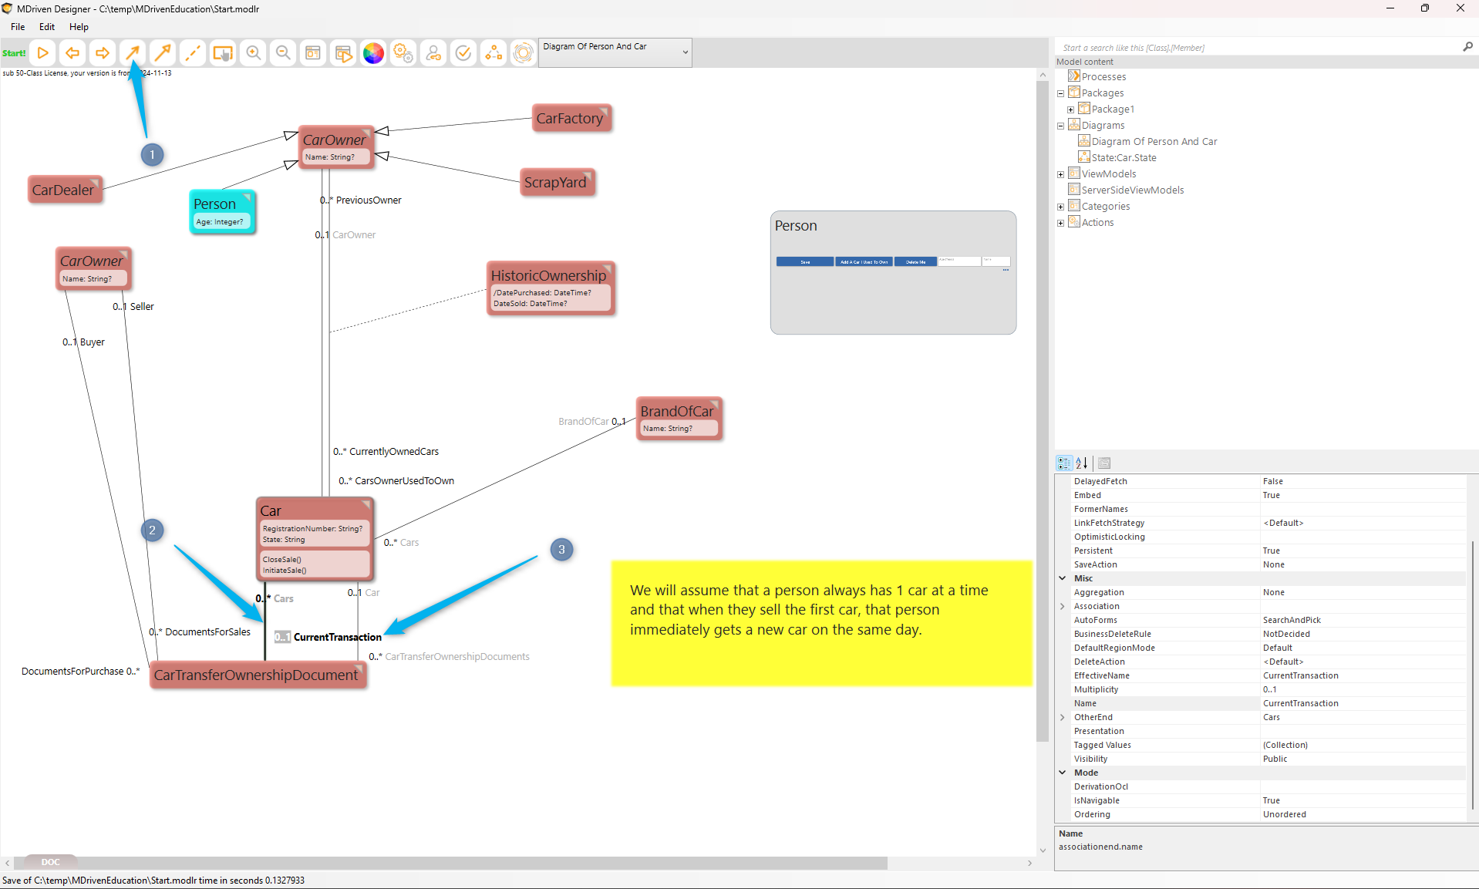Click the user with key icon

pyautogui.click(x=433, y=53)
